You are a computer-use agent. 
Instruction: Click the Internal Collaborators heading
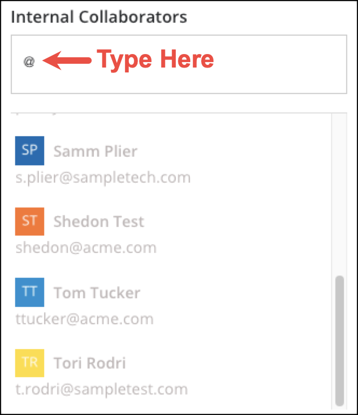pos(99,17)
